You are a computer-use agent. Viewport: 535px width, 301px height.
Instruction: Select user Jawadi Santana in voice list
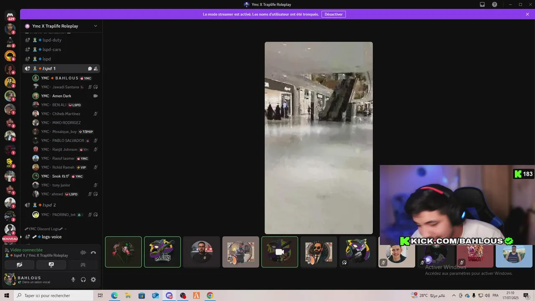tap(65, 87)
